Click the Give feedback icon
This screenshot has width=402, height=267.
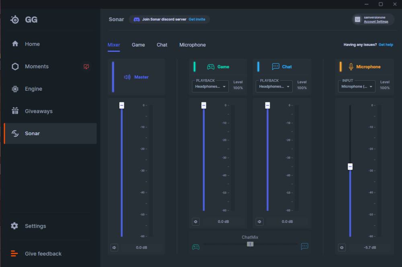click(14, 254)
